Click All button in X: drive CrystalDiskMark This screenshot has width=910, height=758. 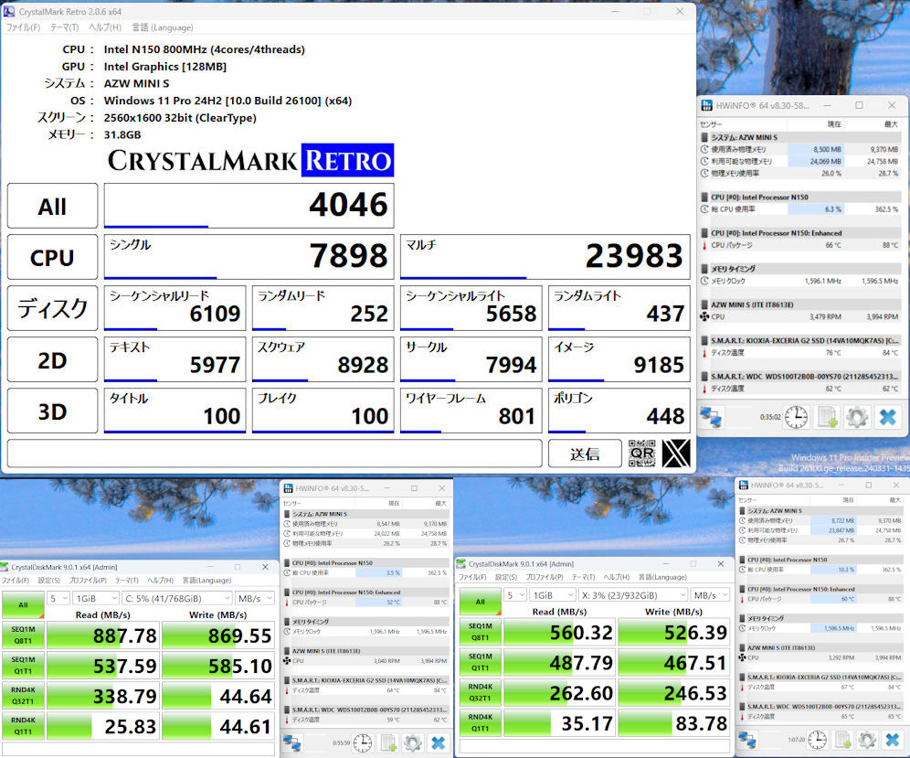tap(480, 602)
